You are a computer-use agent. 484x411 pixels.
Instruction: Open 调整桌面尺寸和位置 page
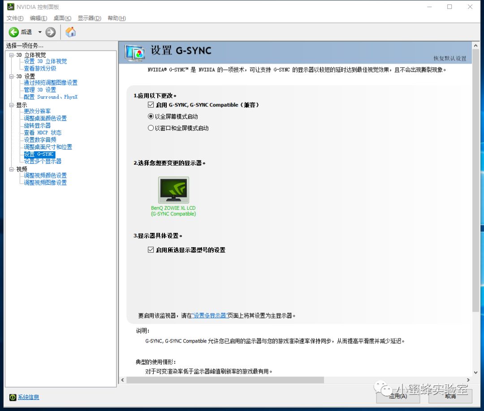click(x=48, y=147)
